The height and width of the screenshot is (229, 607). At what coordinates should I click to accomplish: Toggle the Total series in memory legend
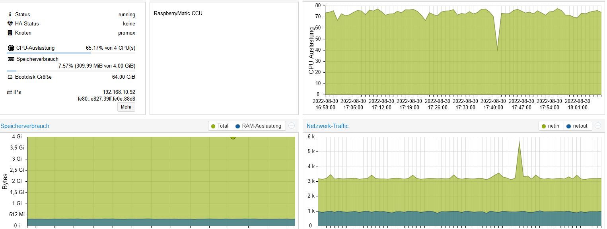220,126
